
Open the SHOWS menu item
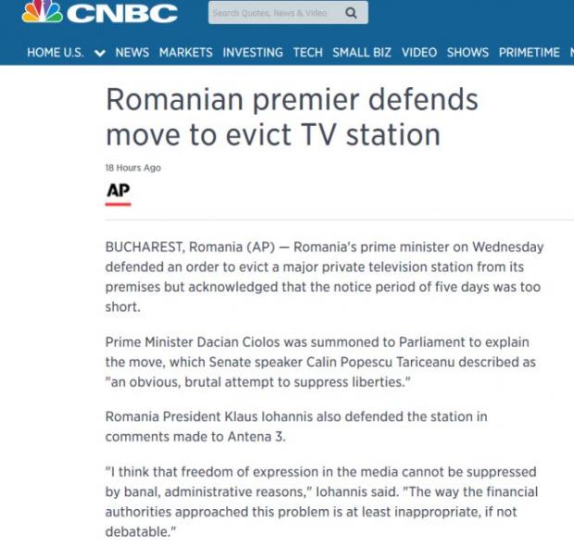(468, 53)
